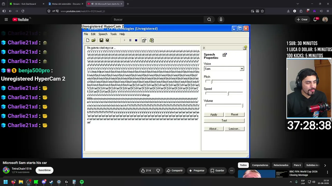Open YouTube notifications bell
Screen dimensions: 332x186
(315, 19)
